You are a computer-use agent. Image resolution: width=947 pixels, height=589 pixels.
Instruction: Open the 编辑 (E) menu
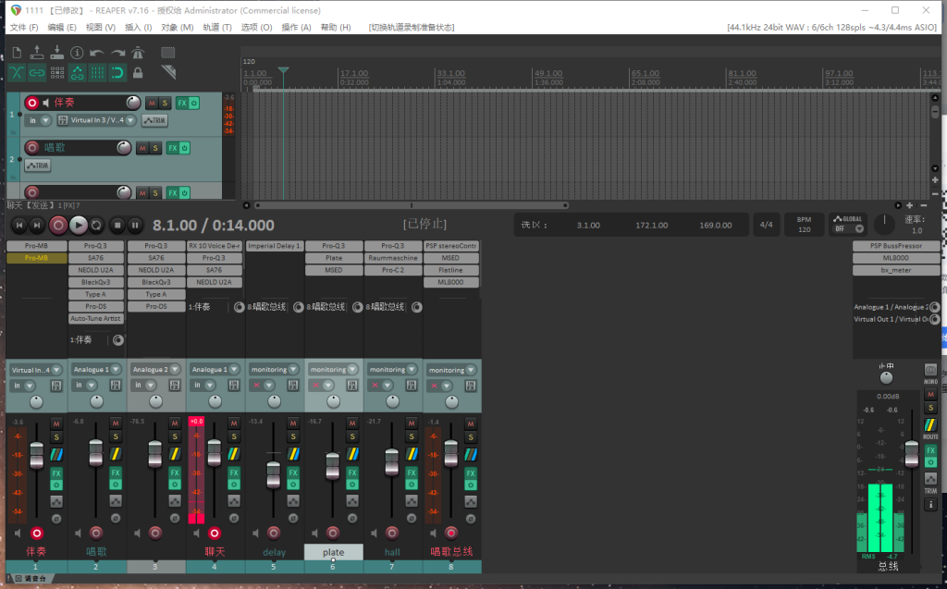tap(62, 27)
